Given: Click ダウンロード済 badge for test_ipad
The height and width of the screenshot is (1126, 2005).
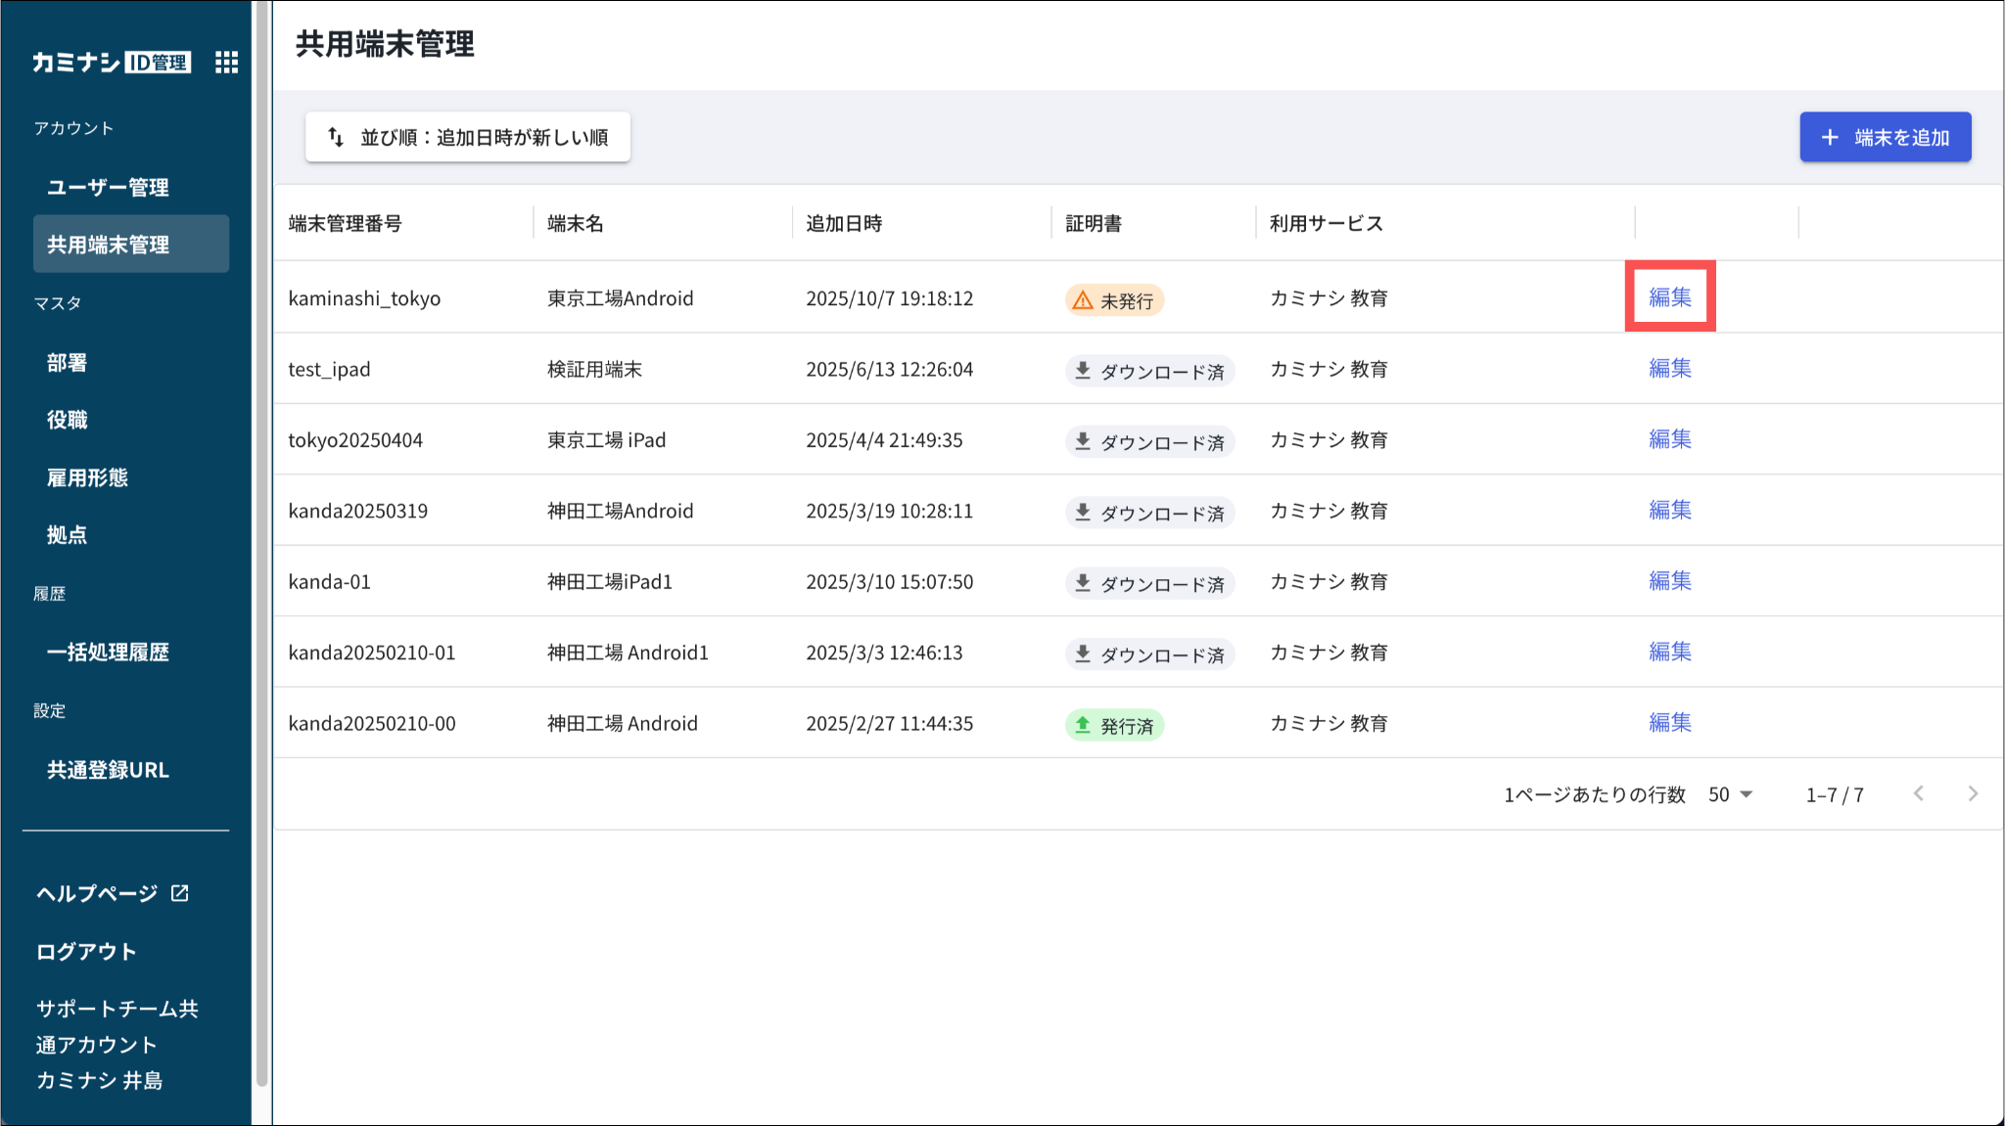Looking at the screenshot, I should (x=1149, y=372).
